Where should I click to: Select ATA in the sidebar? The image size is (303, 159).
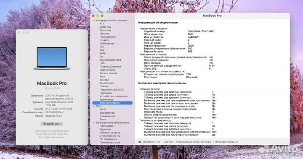pos(102,24)
